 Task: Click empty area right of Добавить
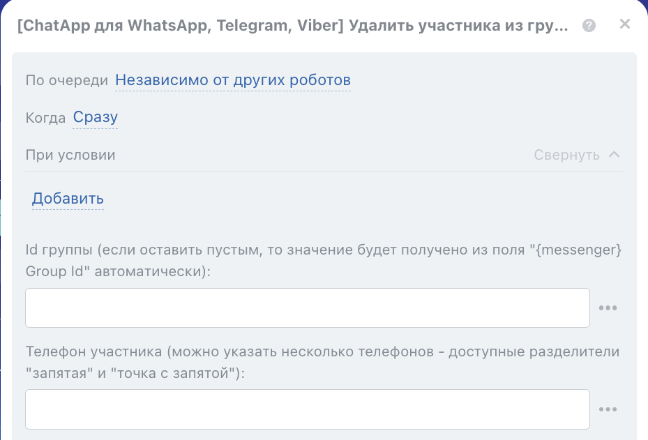(x=349, y=199)
